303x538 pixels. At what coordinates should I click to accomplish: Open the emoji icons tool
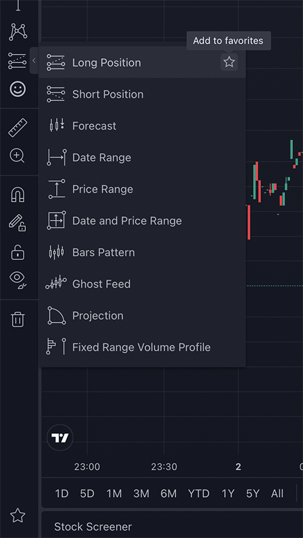pos(18,89)
